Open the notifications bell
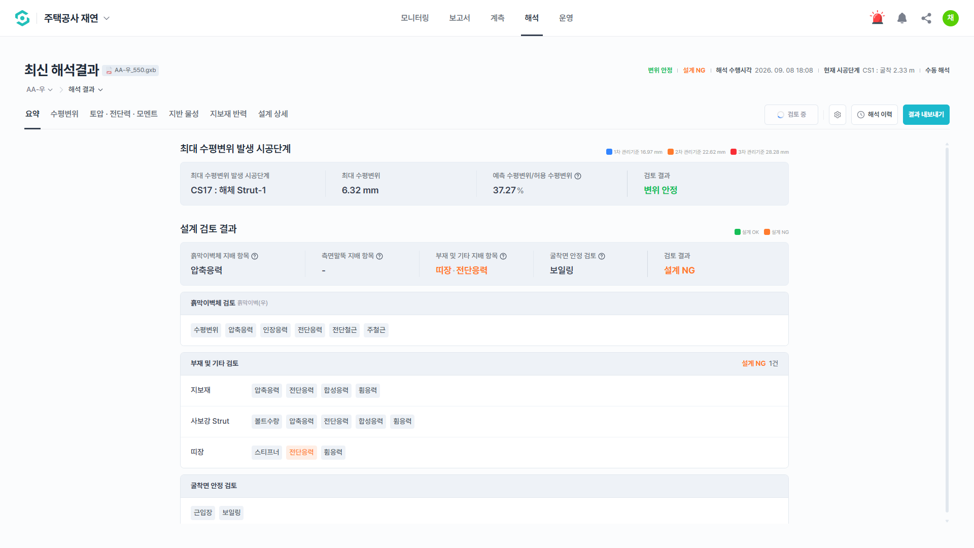The height and width of the screenshot is (548, 974). click(902, 18)
